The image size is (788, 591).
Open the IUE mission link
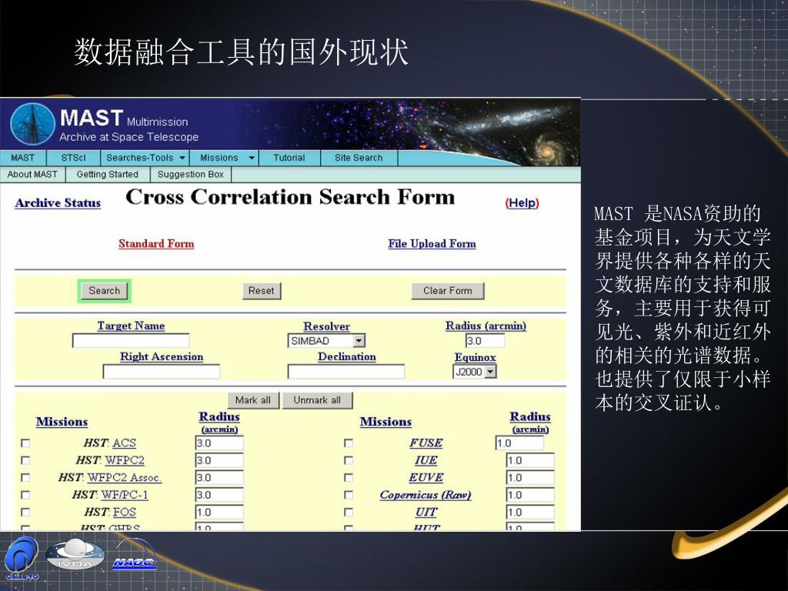coord(426,460)
